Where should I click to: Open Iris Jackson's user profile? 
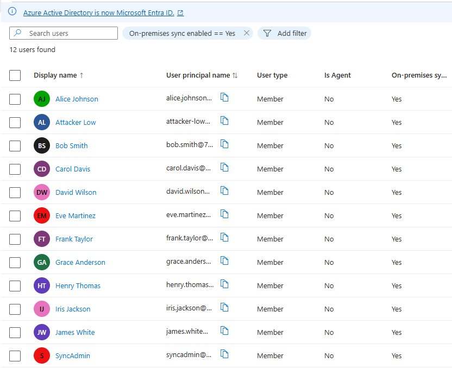pos(73,309)
